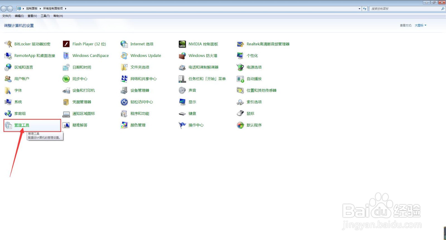Open the 管理工具 gear icon
Screen dimensions: 446x240
tap(8, 125)
